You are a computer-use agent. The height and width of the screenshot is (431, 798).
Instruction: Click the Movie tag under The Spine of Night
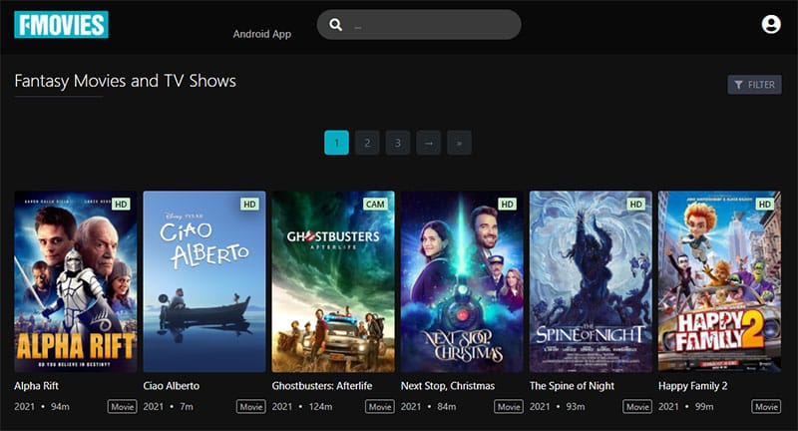(x=637, y=407)
